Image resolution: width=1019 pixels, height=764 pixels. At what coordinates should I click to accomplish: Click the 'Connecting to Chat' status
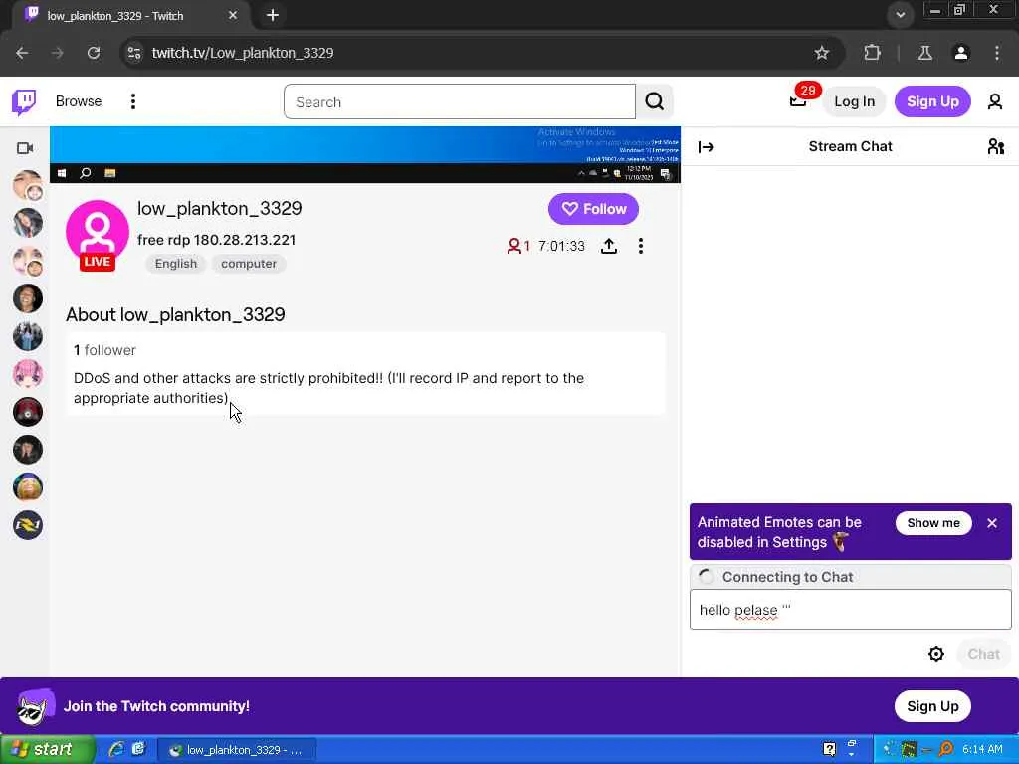click(x=788, y=577)
